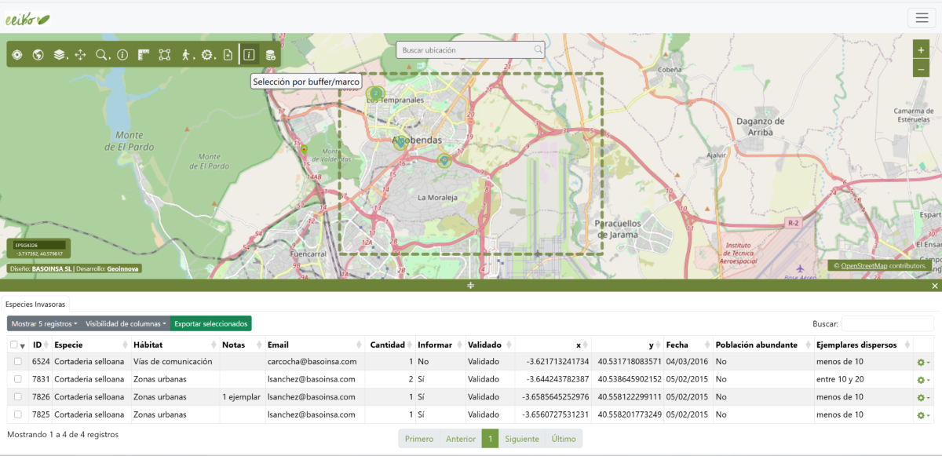Click the panel divider resize handle
The height and width of the screenshot is (456, 942).
coord(471,286)
